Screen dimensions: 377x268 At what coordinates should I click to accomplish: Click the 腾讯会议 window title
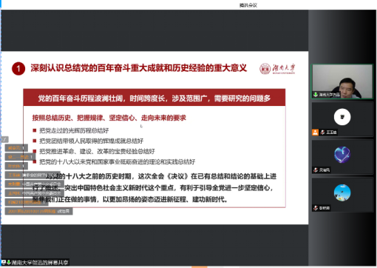[248, 5]
